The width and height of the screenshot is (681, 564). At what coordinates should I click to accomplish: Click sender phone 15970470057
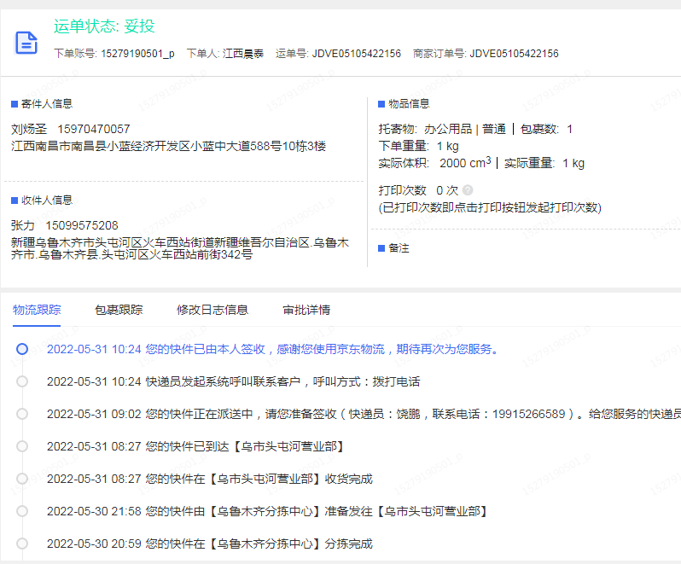94,129
